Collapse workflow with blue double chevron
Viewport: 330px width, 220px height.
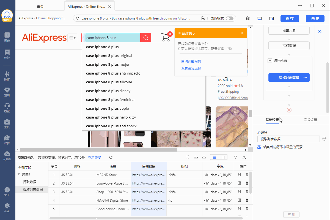point(320,31)
